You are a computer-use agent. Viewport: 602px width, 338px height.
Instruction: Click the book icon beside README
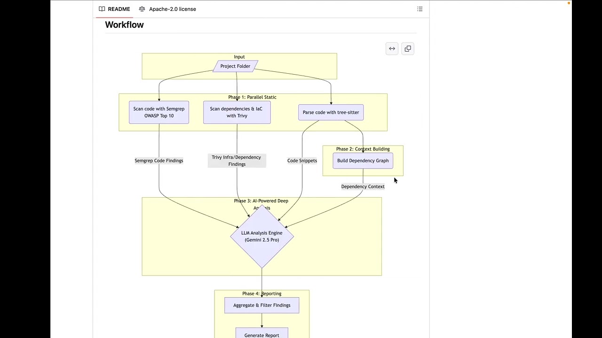(x=102, y=9)
